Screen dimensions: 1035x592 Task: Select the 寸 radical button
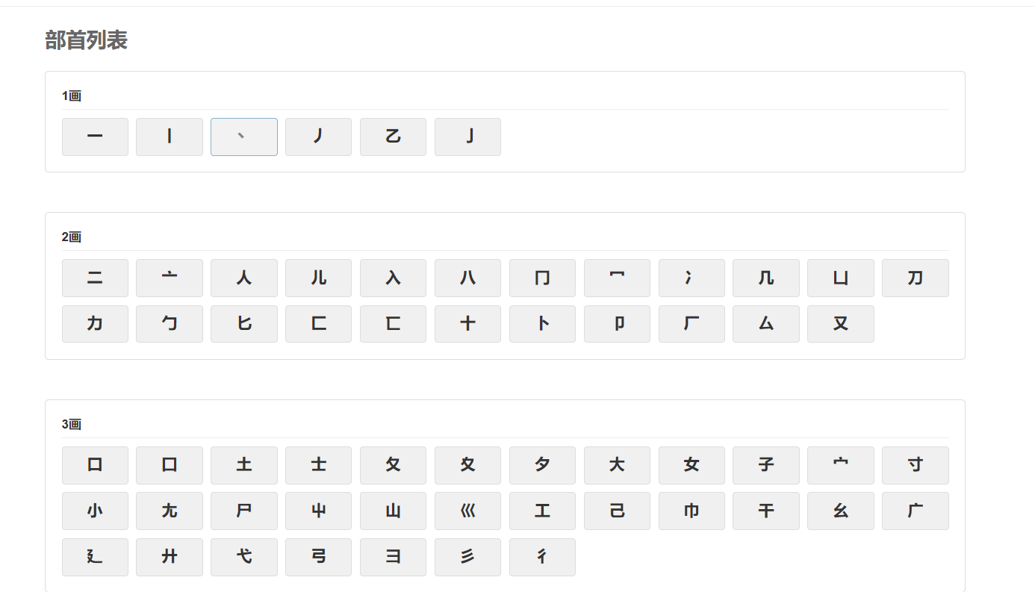pyautogui.click(x=915, y=465)
